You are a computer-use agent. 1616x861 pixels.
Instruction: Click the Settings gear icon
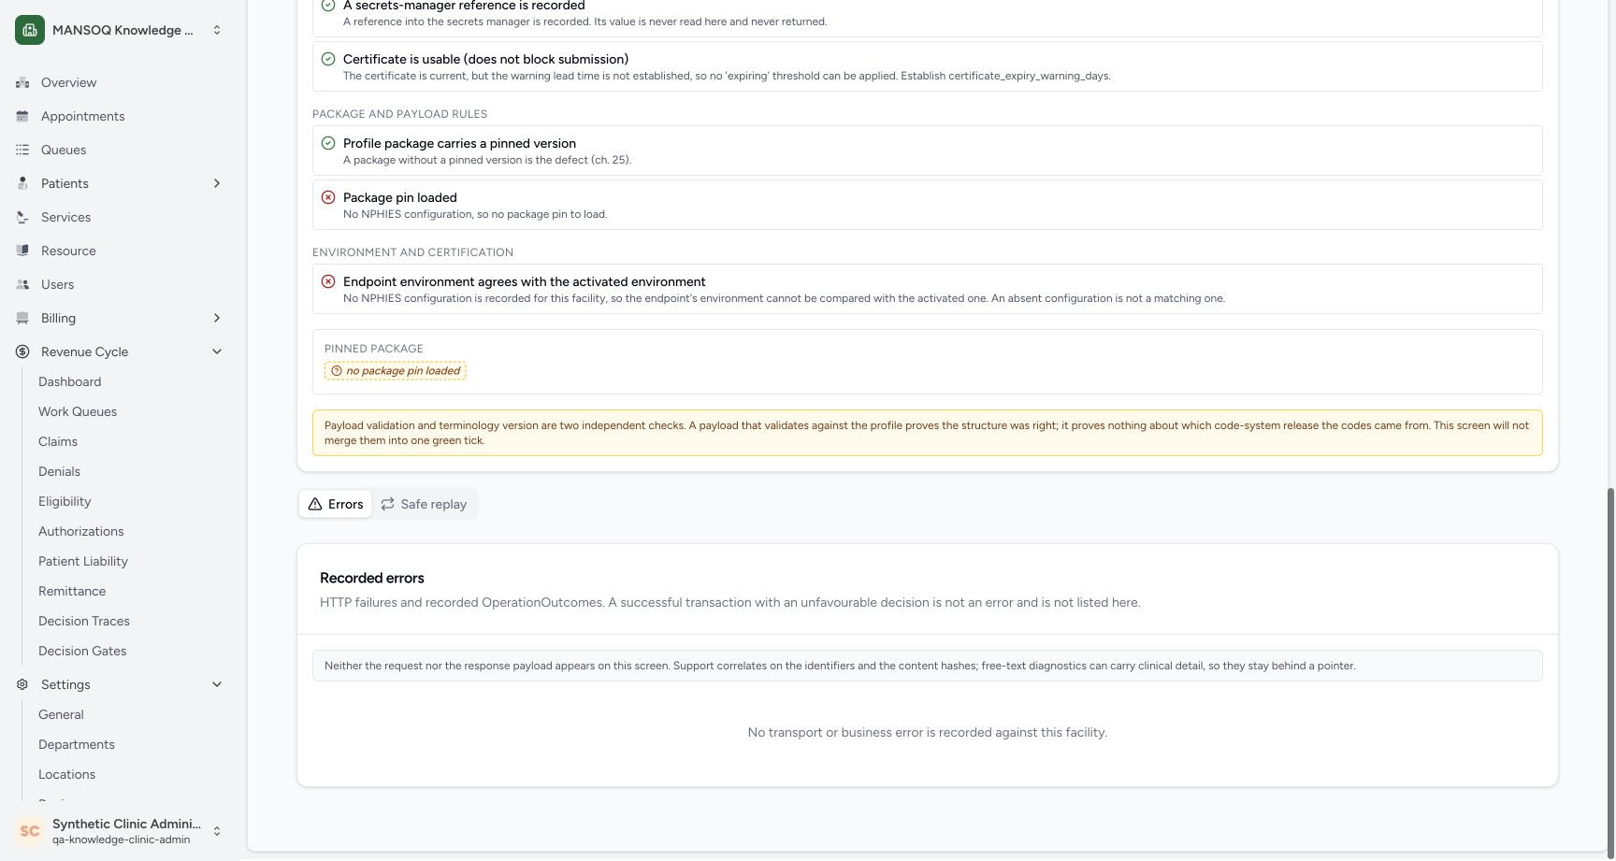point(22,684)
